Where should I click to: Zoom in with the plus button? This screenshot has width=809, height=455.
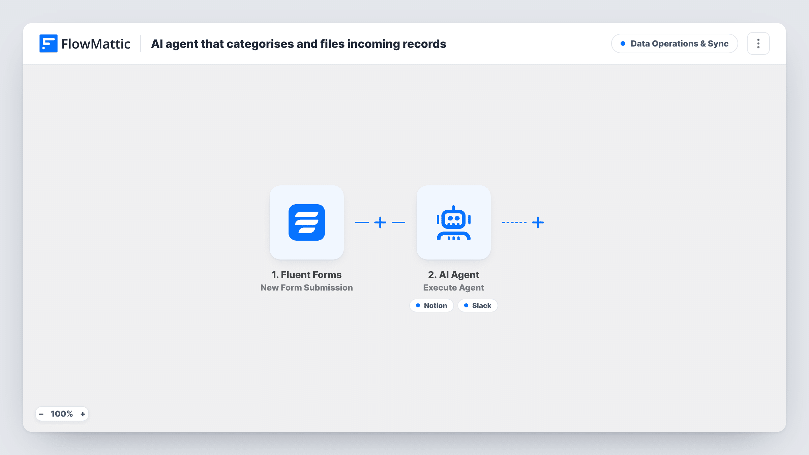click(83, 414)
